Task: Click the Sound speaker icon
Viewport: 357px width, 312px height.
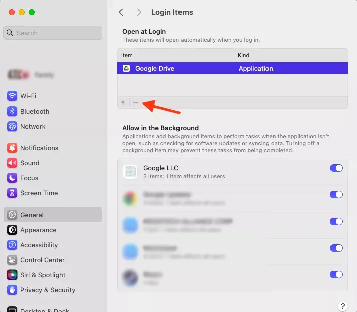Action: pos(12,163)
